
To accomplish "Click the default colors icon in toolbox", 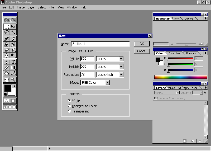I will (x=5, y=94).
